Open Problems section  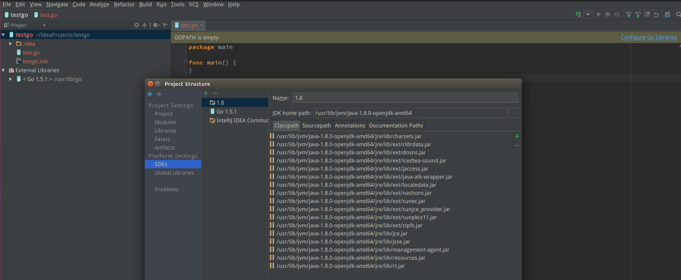[x=166, y=189]
